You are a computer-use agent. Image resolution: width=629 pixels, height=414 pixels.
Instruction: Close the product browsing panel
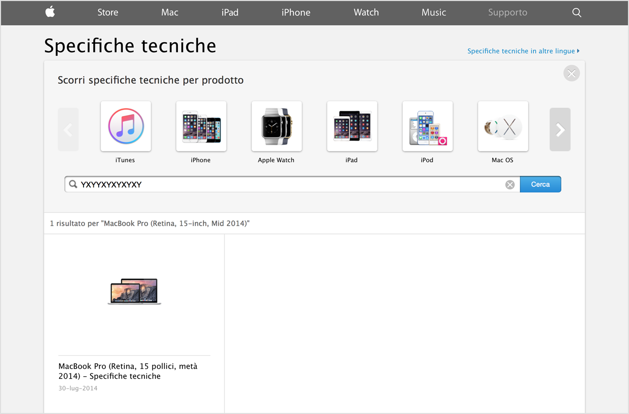[x=572, y=74]
